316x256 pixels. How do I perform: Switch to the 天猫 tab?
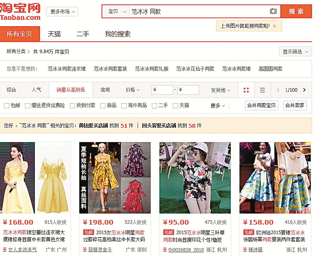pos(54,34)
